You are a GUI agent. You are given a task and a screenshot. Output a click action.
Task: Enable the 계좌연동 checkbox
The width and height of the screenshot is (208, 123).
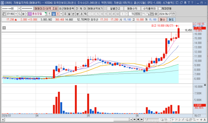point(160,9)
